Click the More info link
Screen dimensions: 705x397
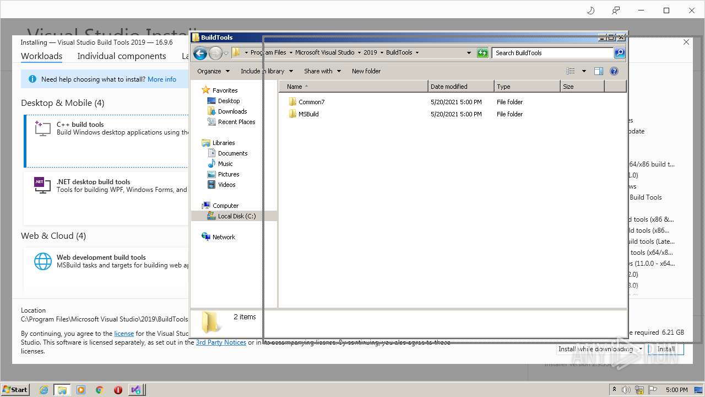tap(162, 79)
